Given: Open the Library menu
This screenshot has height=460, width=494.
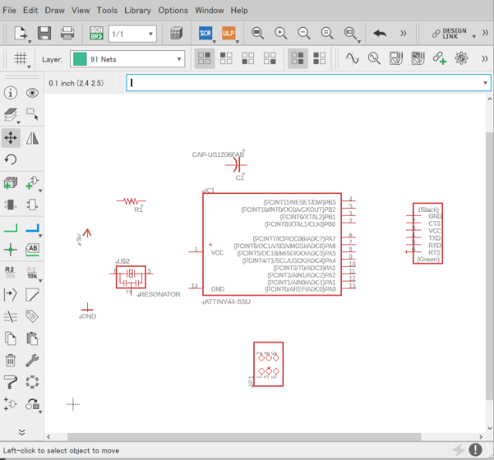Looking at the screenshot, I should [x=137, y=10].
